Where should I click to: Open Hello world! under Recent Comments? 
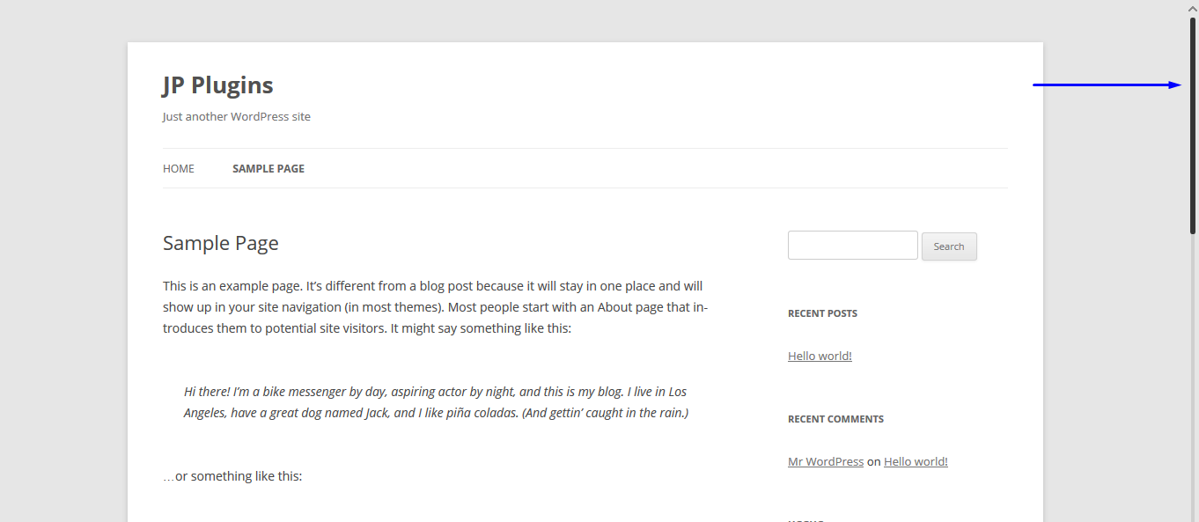(x=916, y=462)
